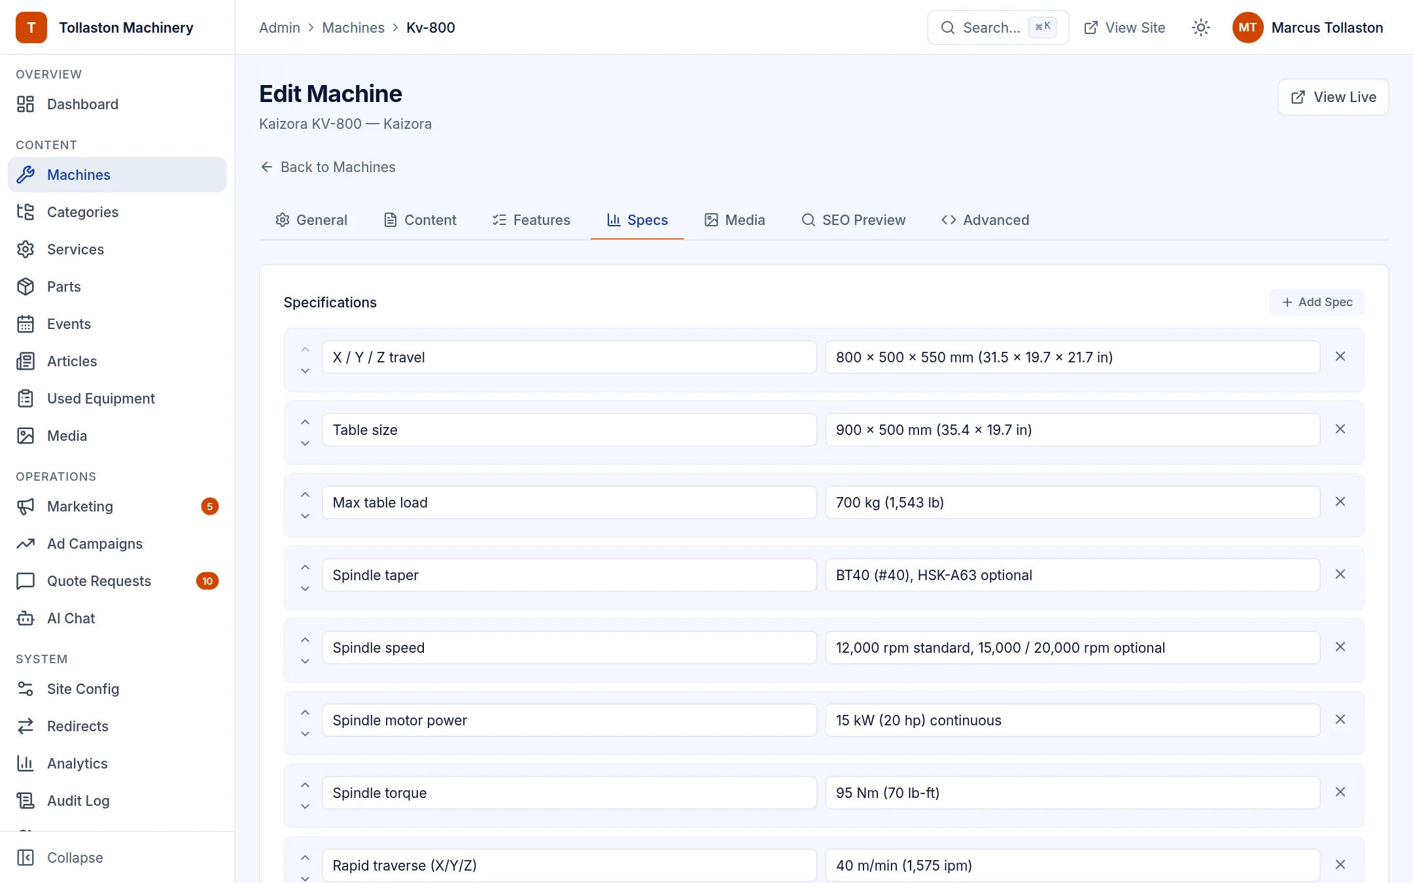Open the Parts section
The width and height of the screenshot is (1413, 883).
click(x=117, y=286)
